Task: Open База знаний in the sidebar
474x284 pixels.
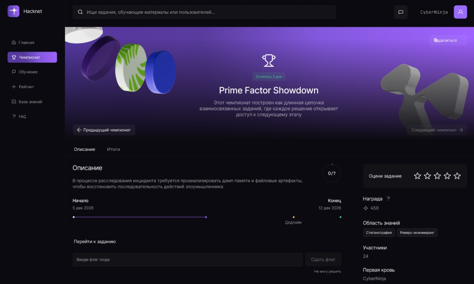Action: tap(32, 102)
